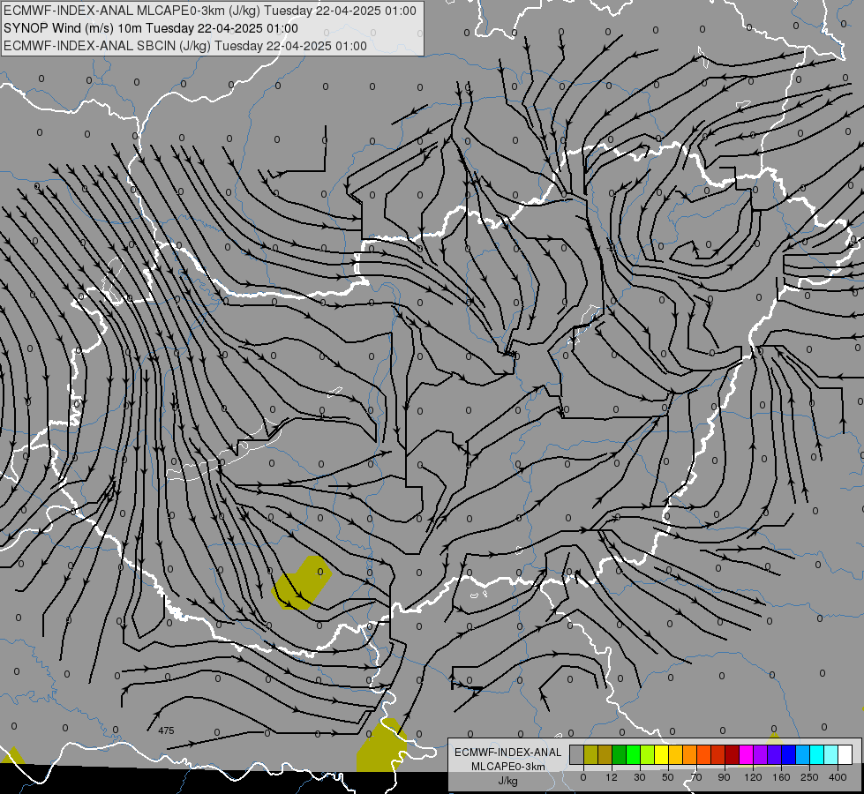This screenshot has width=864, height=794.
Task: Click the legend MLCAPE0-3km label
Action: coord(508,767)
